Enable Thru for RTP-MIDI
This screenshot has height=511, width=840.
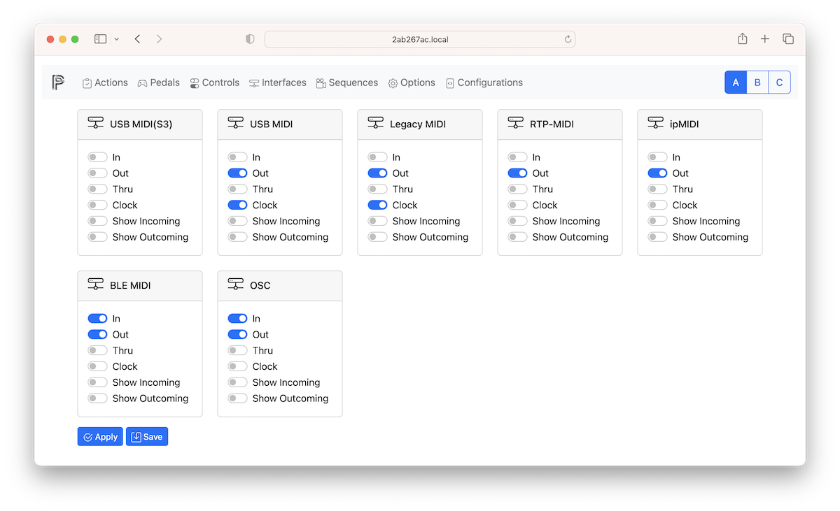[x=517, y=189]
